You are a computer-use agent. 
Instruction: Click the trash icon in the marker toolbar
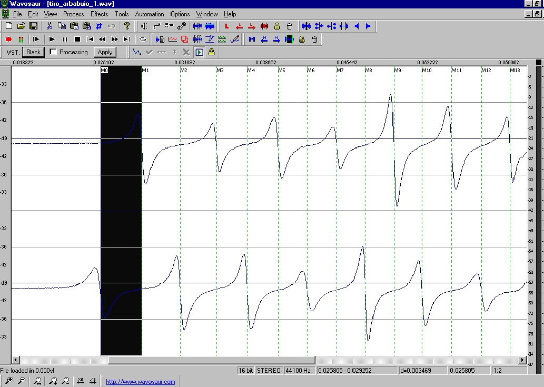[314, 39]
